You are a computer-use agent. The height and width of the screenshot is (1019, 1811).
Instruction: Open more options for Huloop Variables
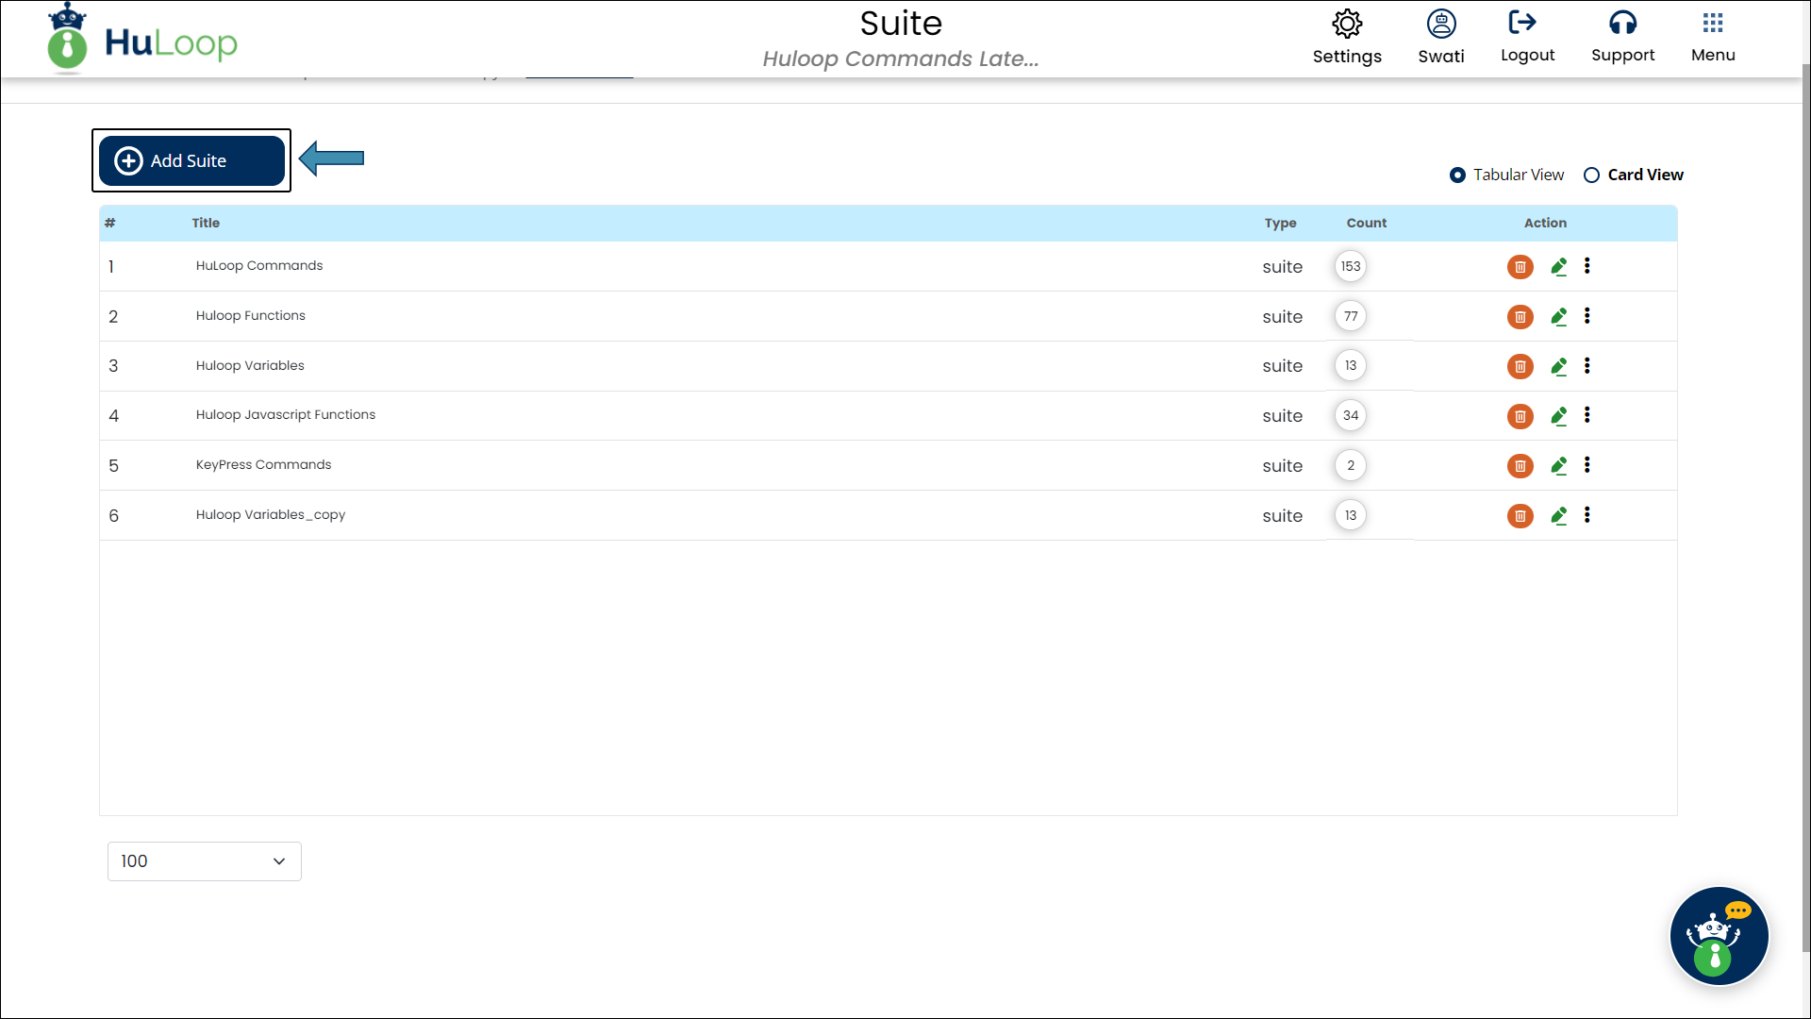tap(1587, 365)
